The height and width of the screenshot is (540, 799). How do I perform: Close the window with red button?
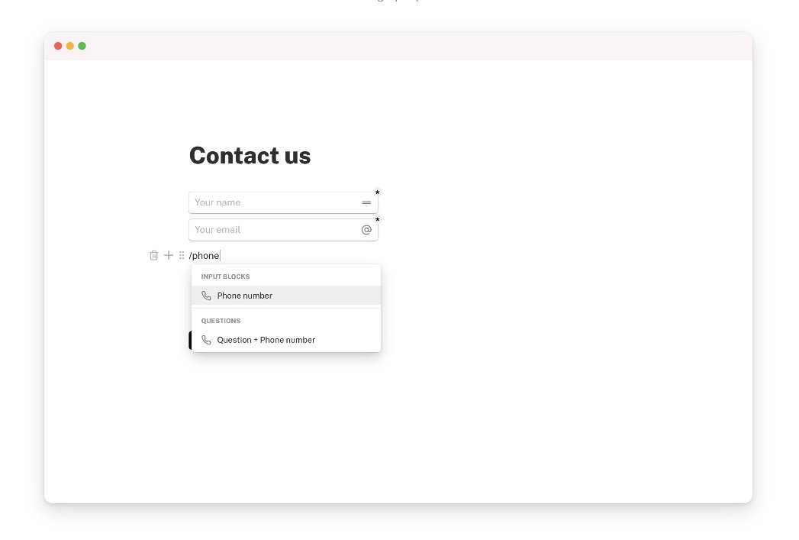tap(58, 46)
